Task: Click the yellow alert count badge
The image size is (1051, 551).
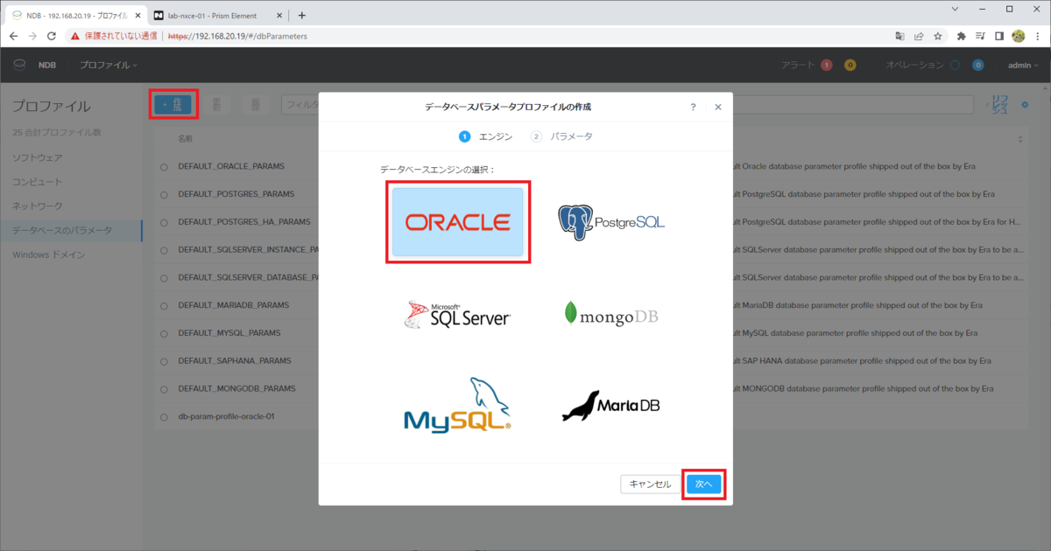Action: (x=850, y=65)
